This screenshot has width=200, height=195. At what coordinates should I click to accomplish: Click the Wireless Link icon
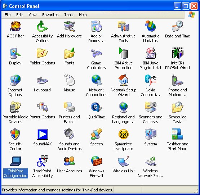pos(123,161)
